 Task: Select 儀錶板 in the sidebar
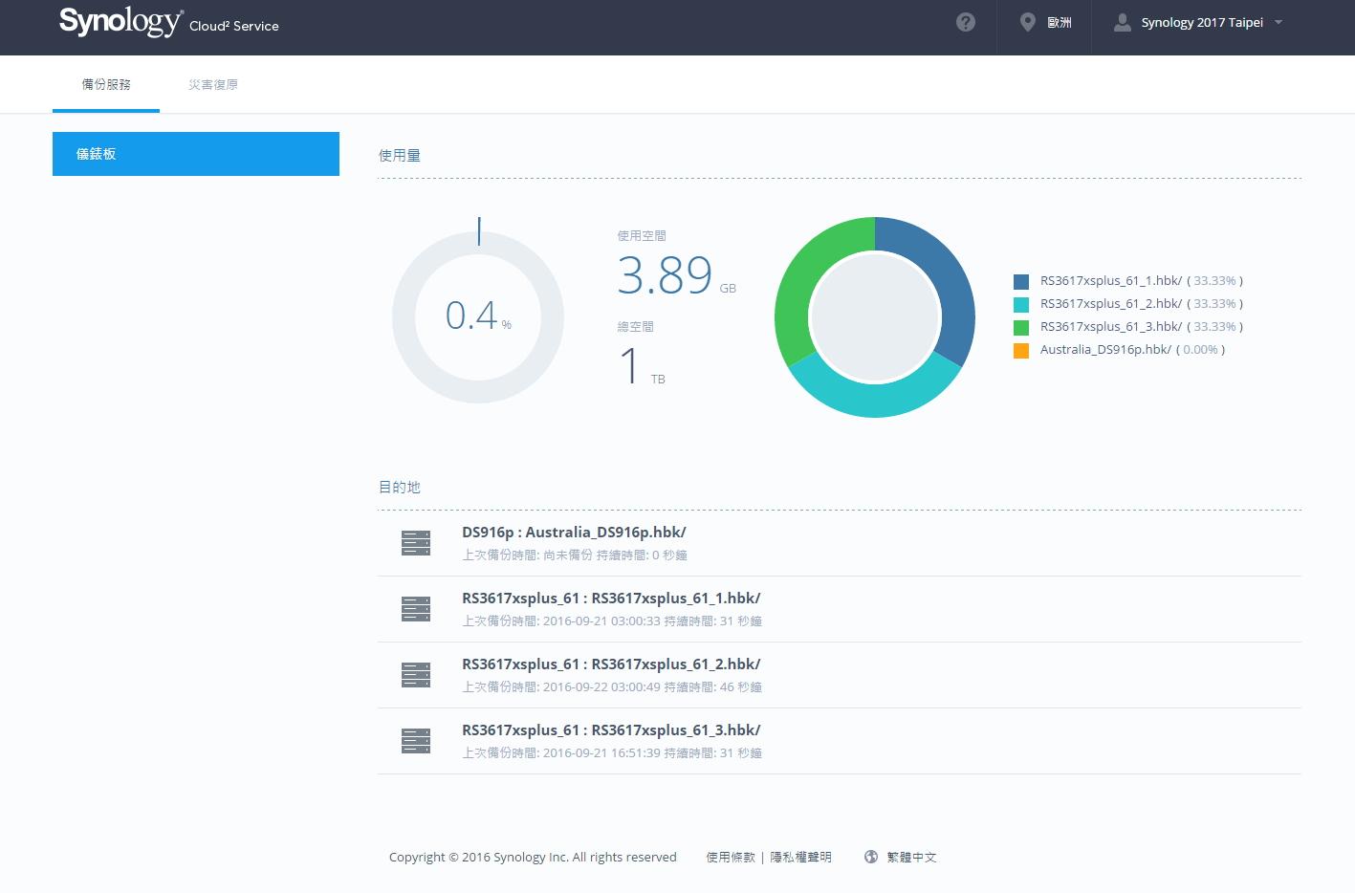click(x=196, y=154)
